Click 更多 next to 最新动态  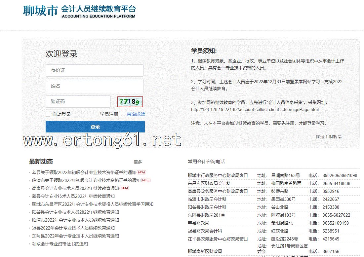(138, 162)
